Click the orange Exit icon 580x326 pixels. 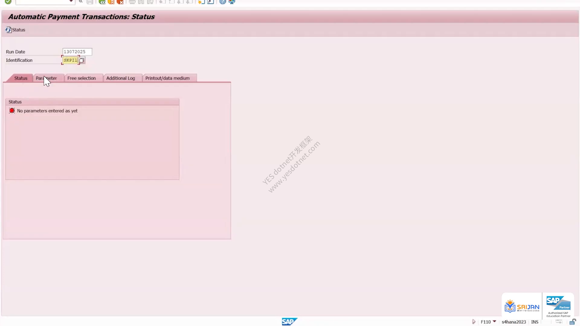pyautogui.click(x=111, y=2)
